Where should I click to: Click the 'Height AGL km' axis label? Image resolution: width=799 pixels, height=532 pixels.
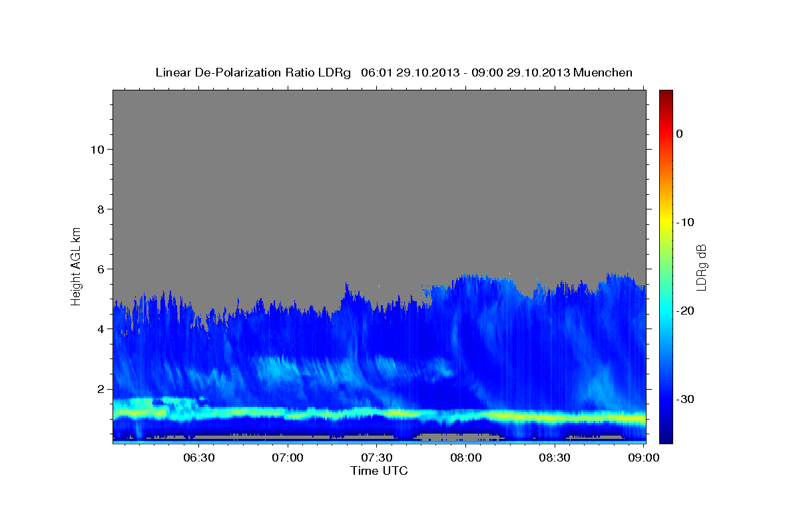click(77, 265)
